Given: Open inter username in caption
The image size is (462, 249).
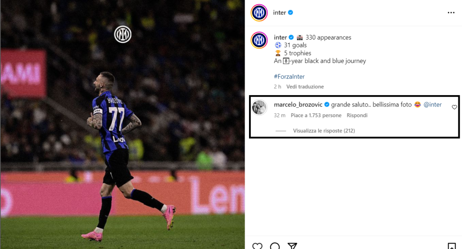Looking at the screenshot, I should pyautogui.click(x=280, y=37).
